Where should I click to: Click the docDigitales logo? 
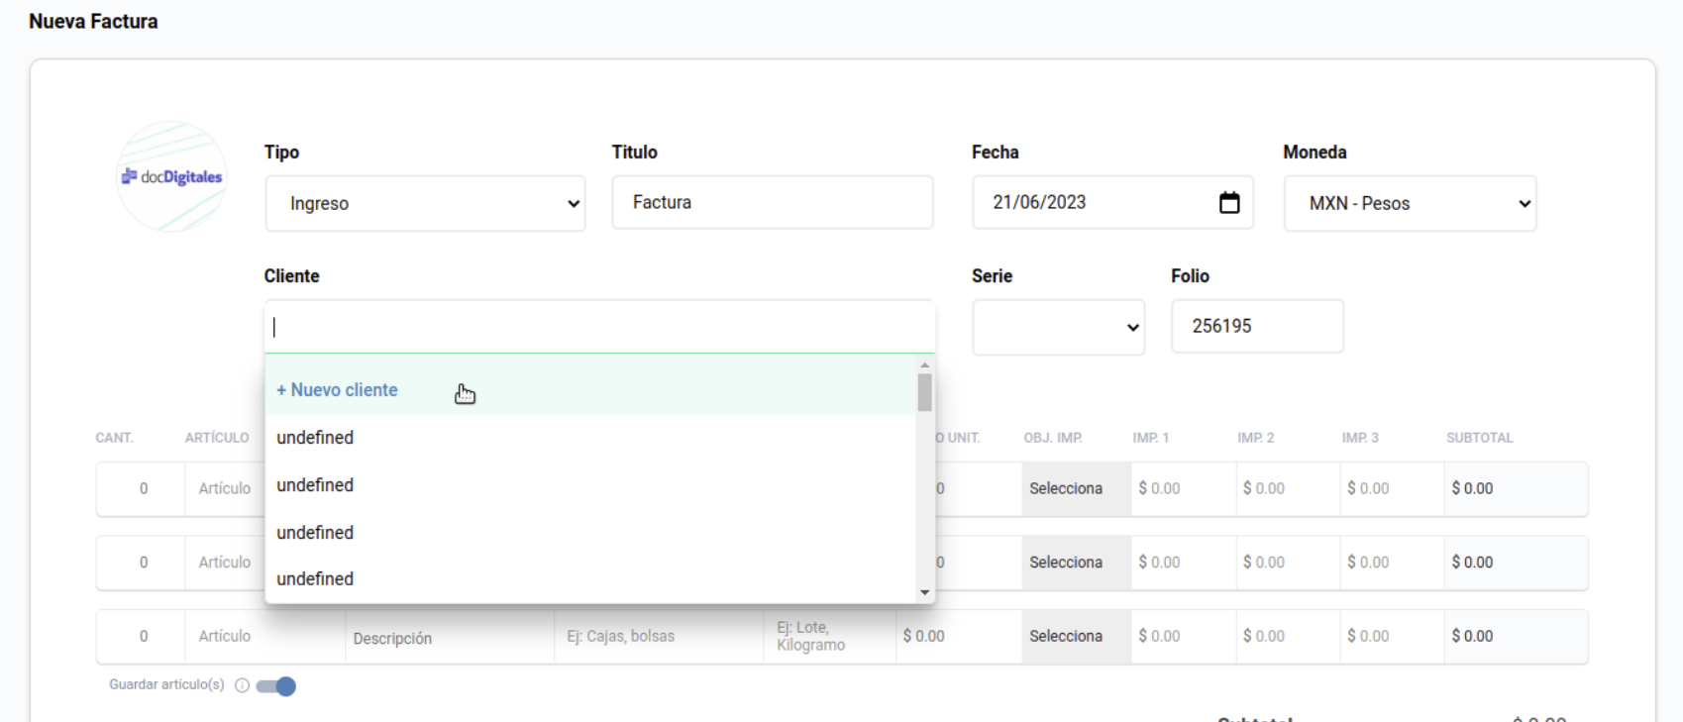(171, 176)
